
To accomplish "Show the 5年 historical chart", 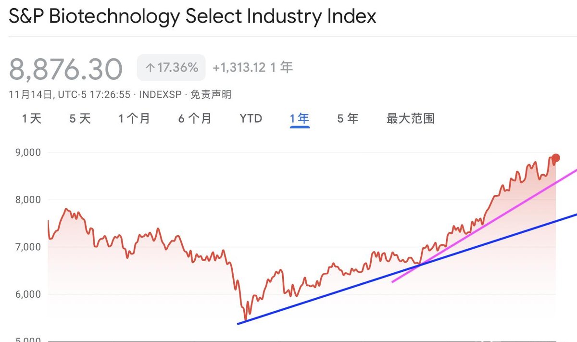I will tap(347, 118).
